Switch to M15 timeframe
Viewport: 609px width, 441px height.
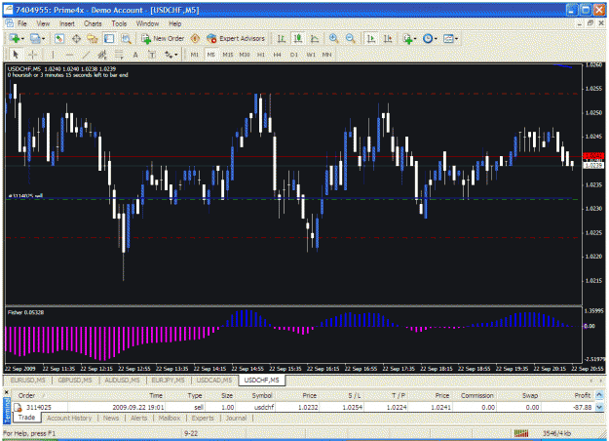[228, 55]
